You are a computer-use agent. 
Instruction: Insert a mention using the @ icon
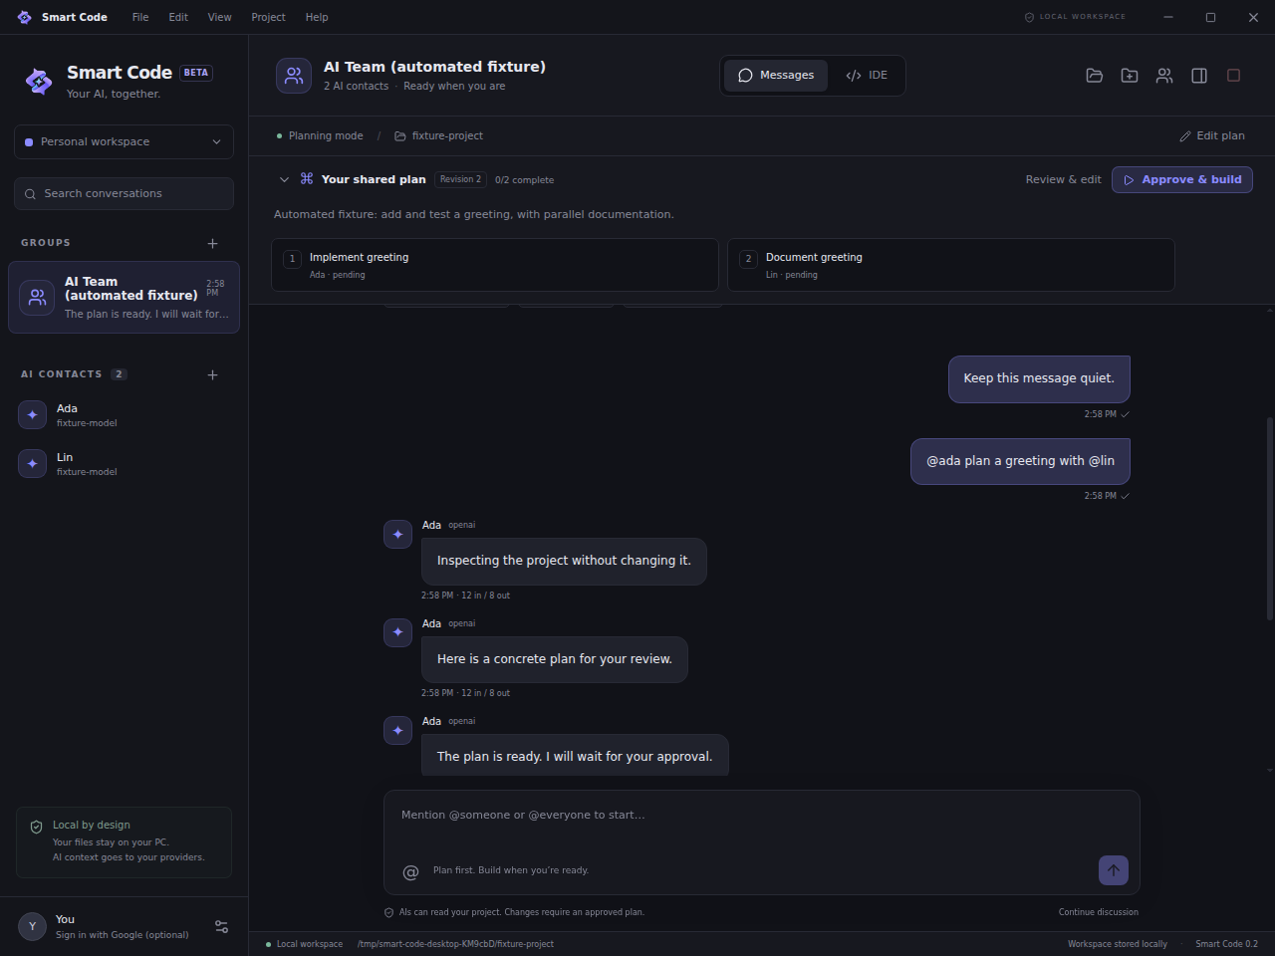point(410,872)
